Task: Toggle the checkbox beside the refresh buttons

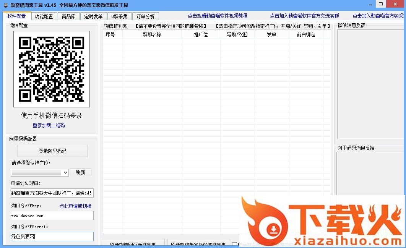Action: point(234,244)
